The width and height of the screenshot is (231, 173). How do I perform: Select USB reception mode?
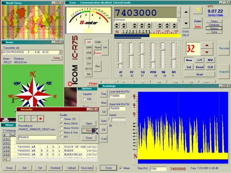click(x=89, y=53)
